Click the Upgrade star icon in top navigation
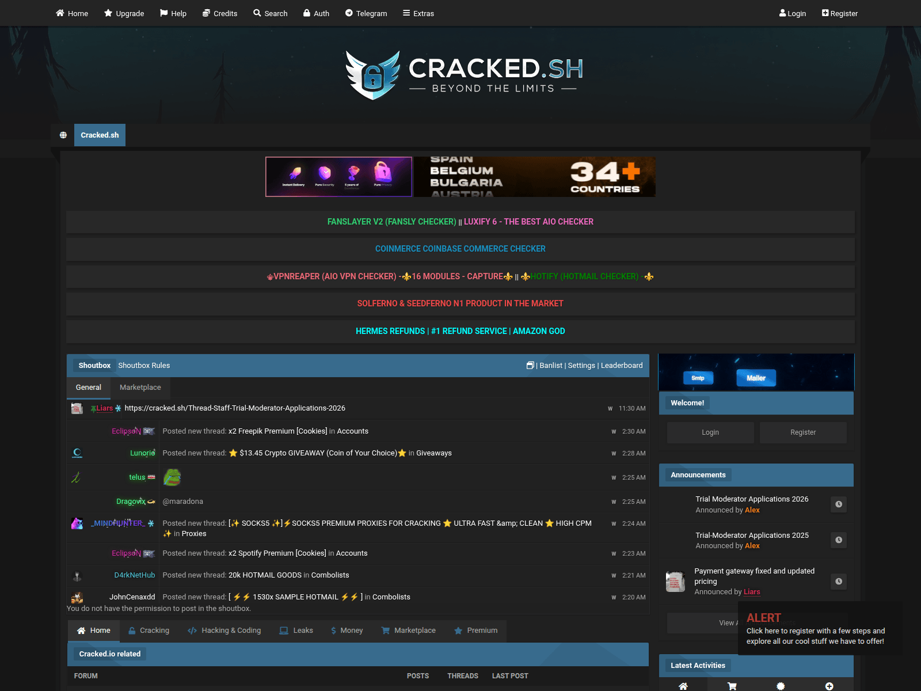 [x=108, y=13]
